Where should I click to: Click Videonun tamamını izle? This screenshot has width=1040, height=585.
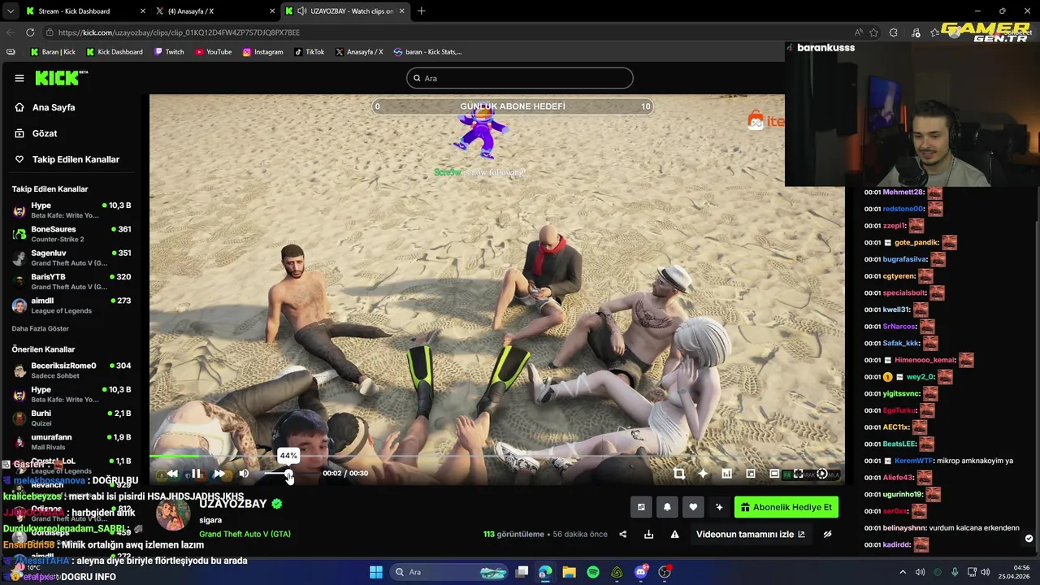tap(750, 534)
